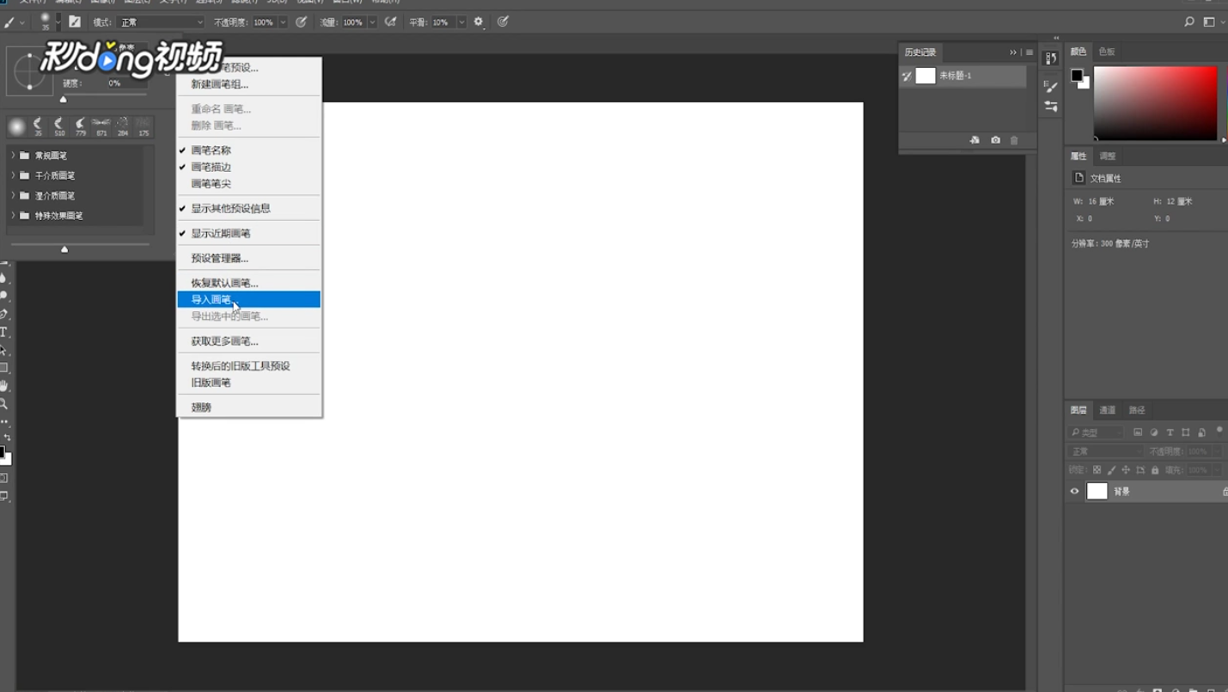Lock all padlock icon in Layers panel
1228x692 pixels.
point(1155,470)
